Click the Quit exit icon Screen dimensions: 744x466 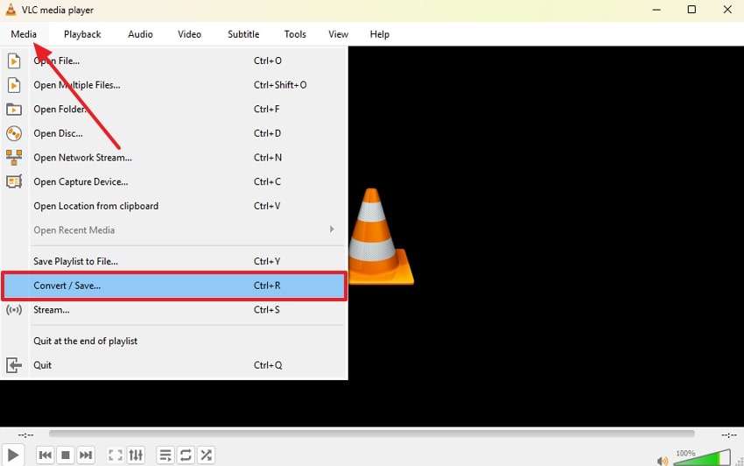pyautogui.click(x=14, y=365)
